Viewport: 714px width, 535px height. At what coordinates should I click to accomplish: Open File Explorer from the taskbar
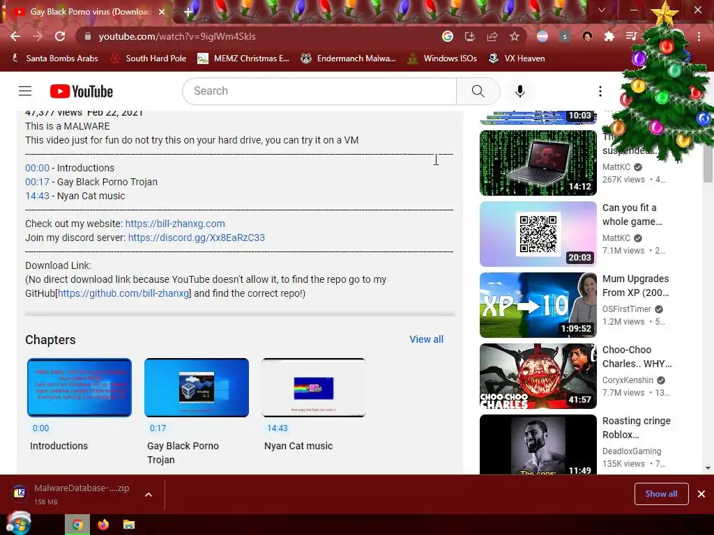(129, 525)
